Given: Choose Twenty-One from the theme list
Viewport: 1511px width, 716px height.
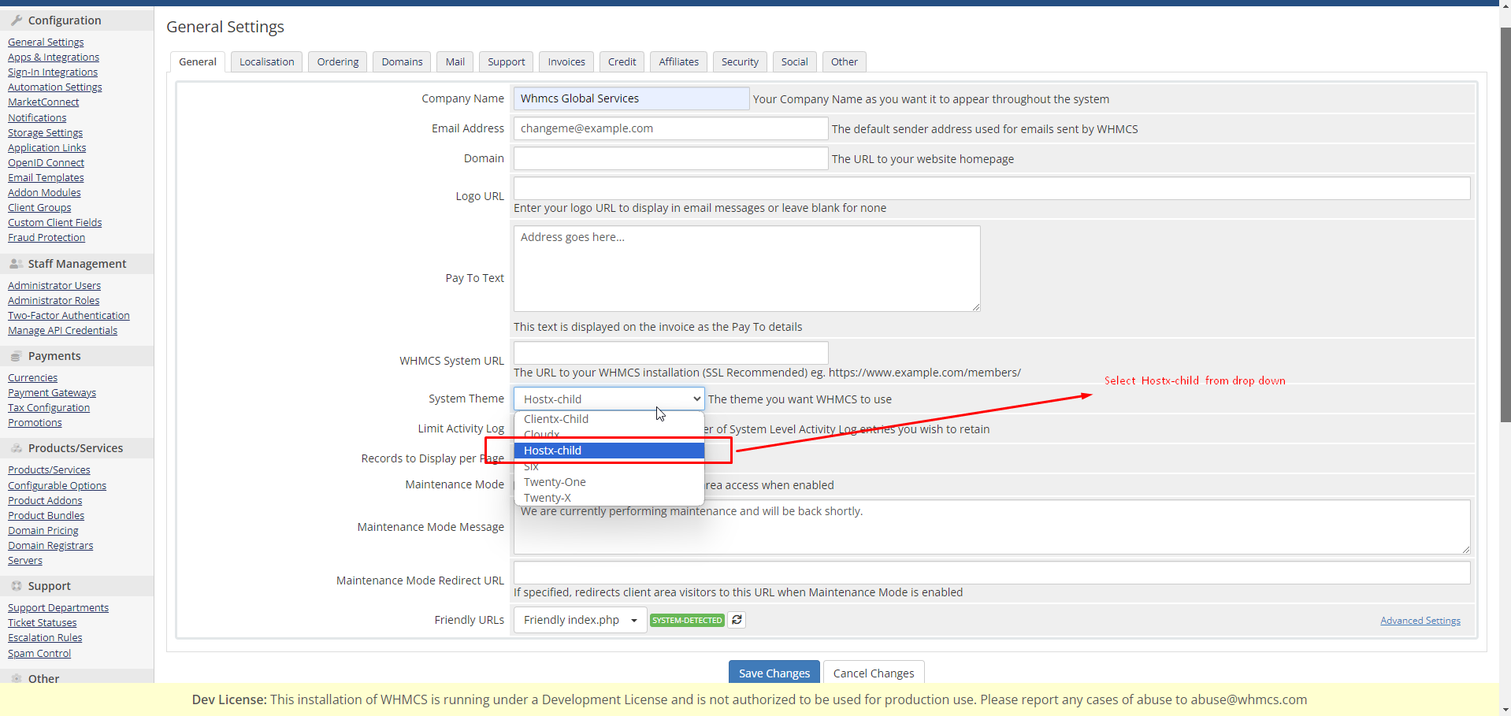Looking at the screenshot, I should 555,482.
